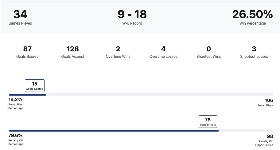Click the unfilled power play bar track
This screenshot has height=150, width=280.
160,95
